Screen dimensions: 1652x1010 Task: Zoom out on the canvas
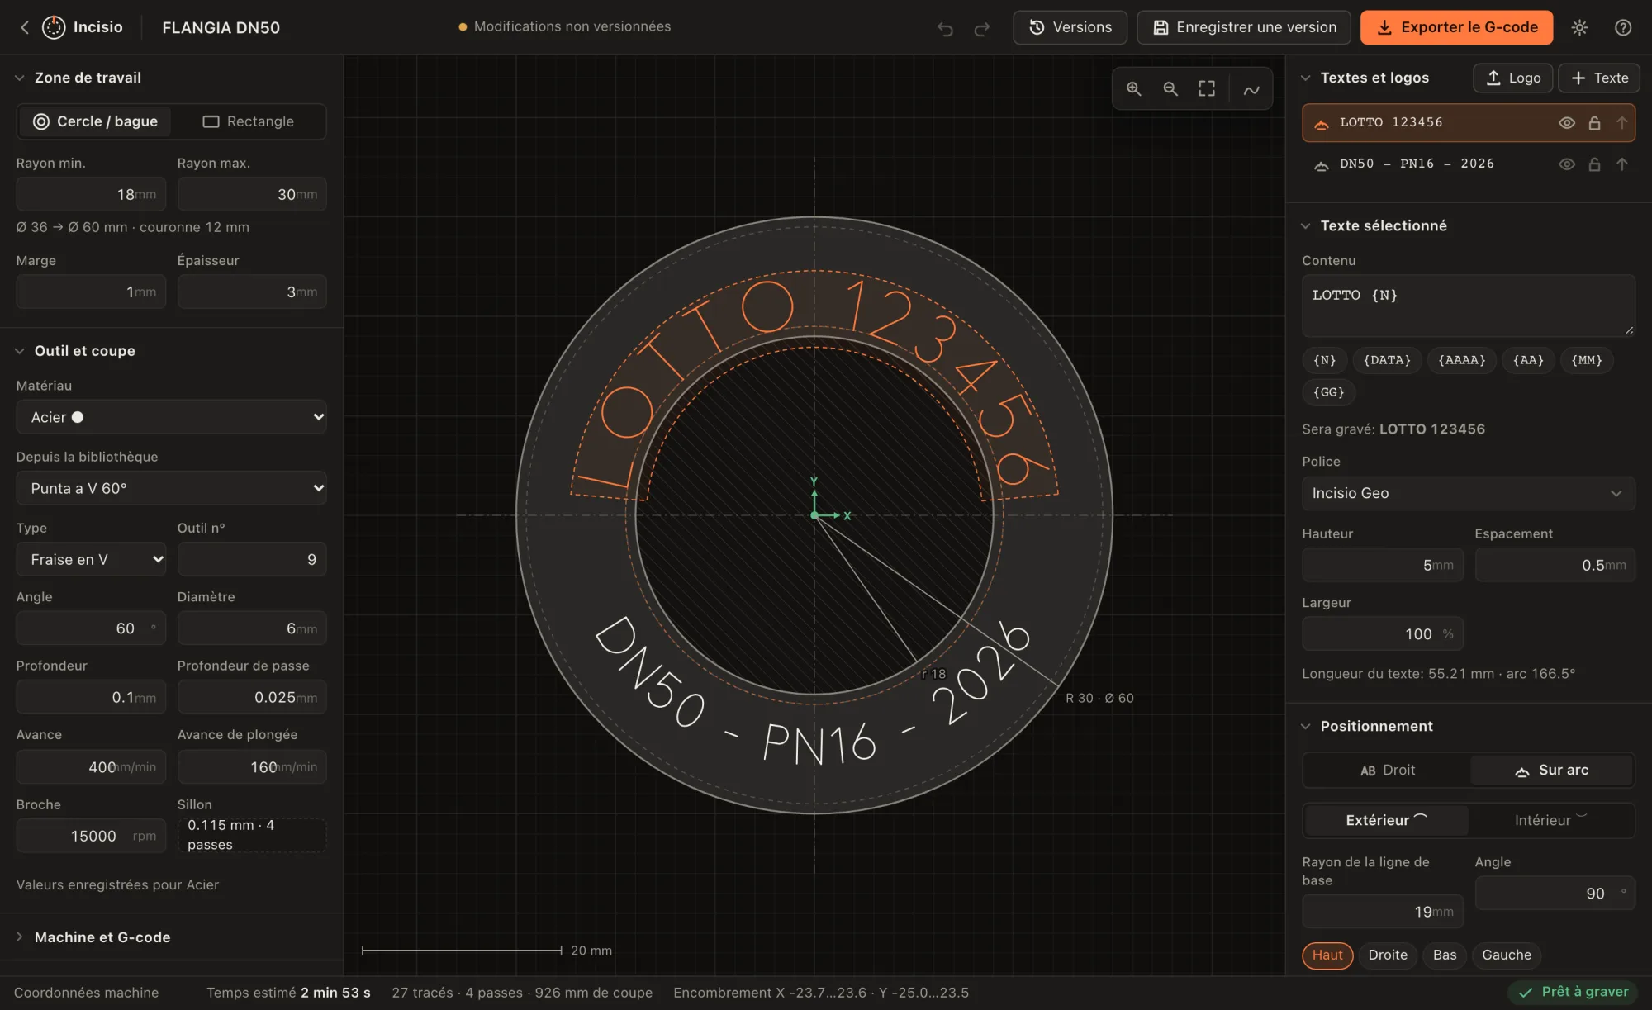point(1170,88)
